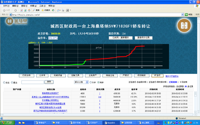Open the 工具 menu
Screen dimensions: 200x125
tap(42, 6)
